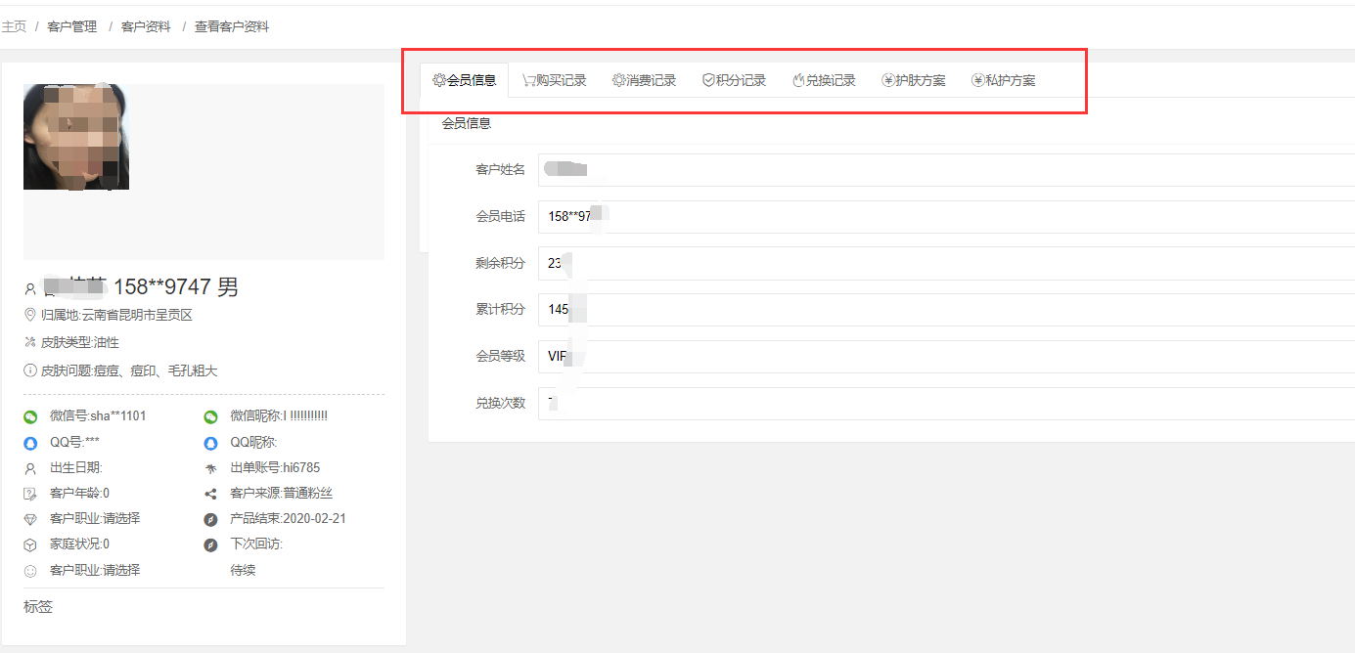
Task: Open 客户资料 breadcrumb link
Action: (146, 26)
